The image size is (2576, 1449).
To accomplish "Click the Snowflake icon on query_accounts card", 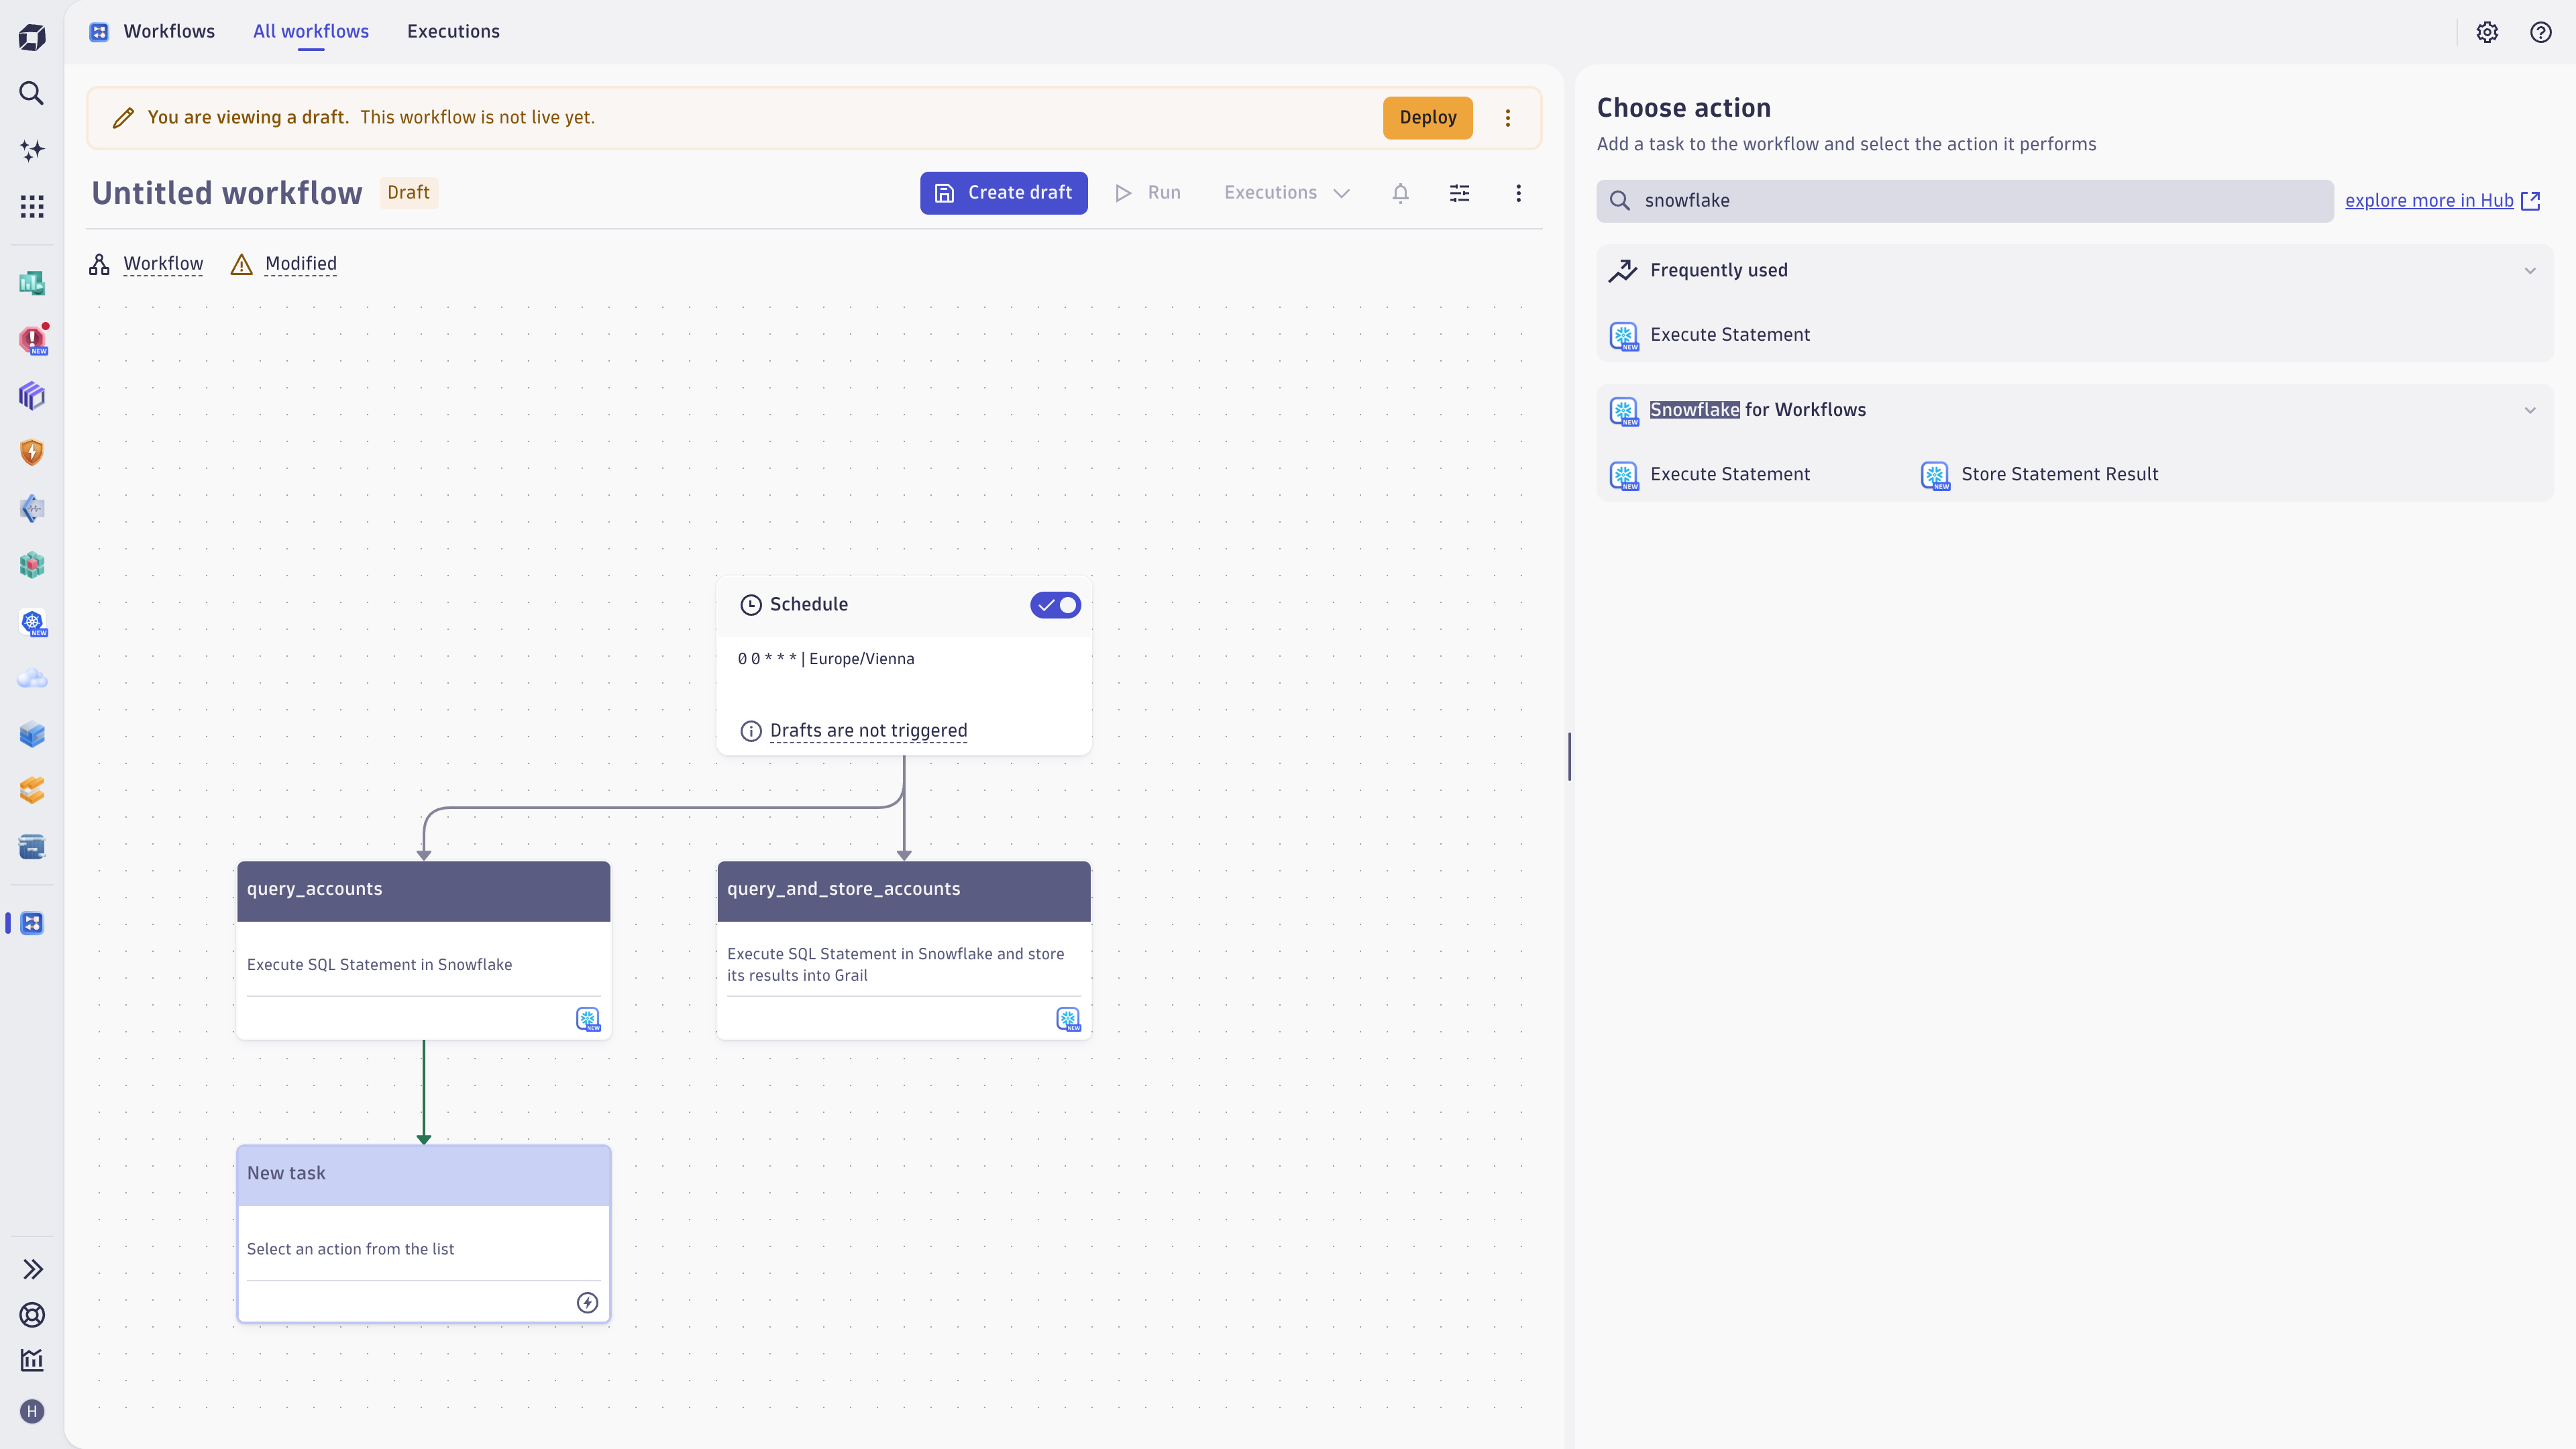I will 587,1019.
